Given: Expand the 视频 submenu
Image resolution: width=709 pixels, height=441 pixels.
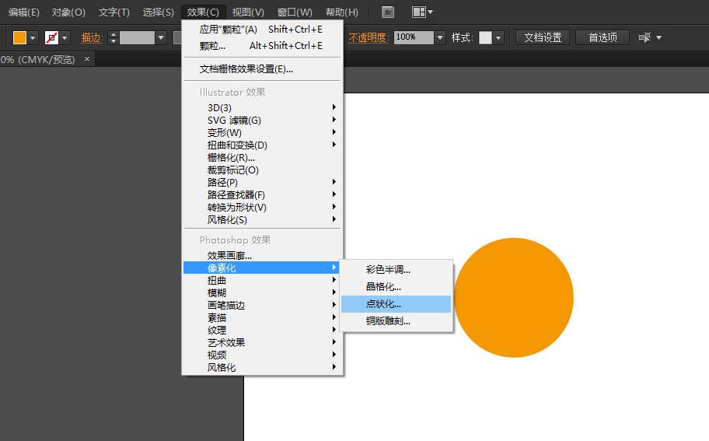Looking at the screenshot, I should click(x=262, y=355).
